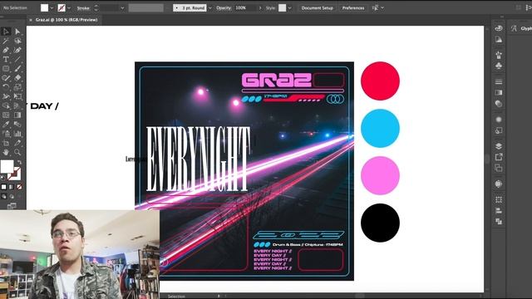
Task: Select the Paintbrush tool
Action: [x=17, y=68]
